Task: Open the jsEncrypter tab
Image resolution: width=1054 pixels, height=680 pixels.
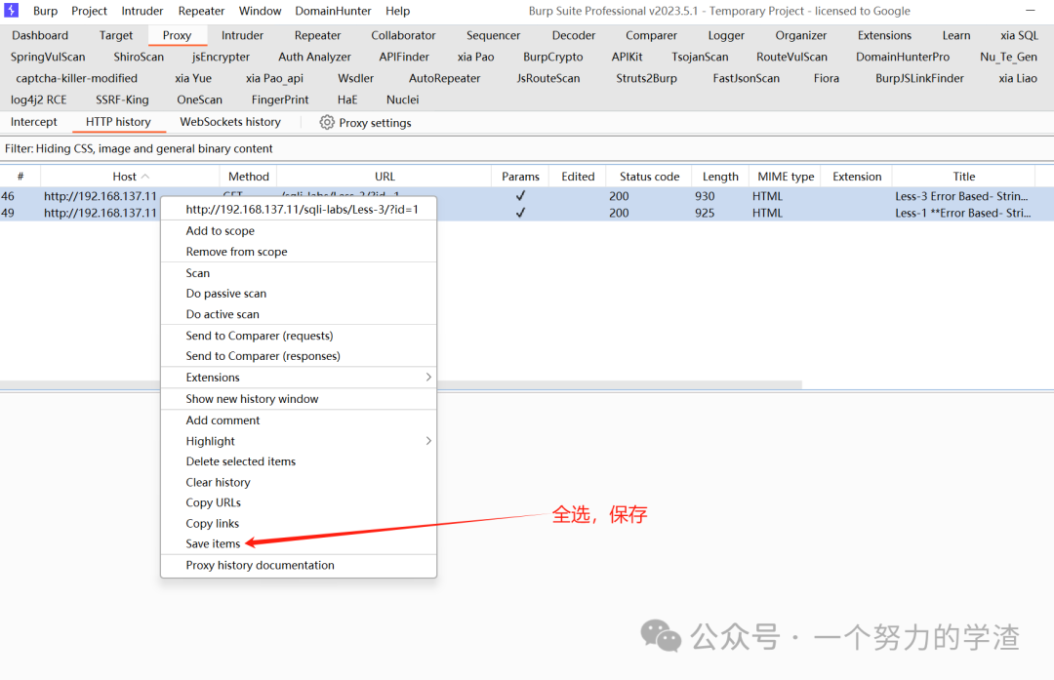Action: click(222, 58)
